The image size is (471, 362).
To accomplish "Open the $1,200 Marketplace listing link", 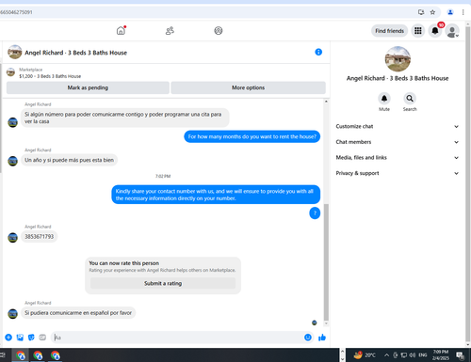I will click(50, 76).
